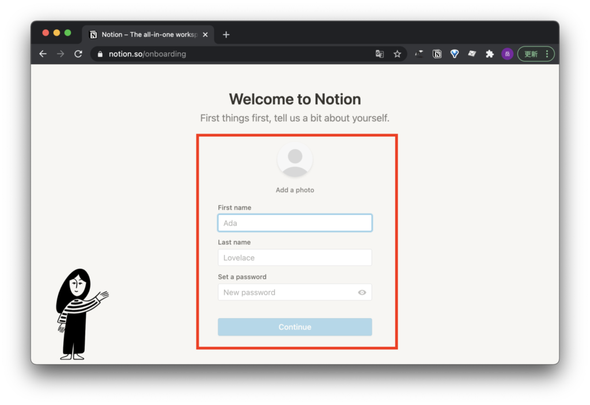Viewport: 590px width, 405px height.
Task: Click the blue gem extension icon
Action: pyautogui.click(x=455, y=54)
